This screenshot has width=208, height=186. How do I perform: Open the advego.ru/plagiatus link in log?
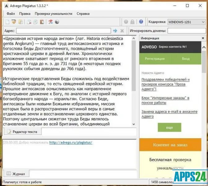(71, 142)
